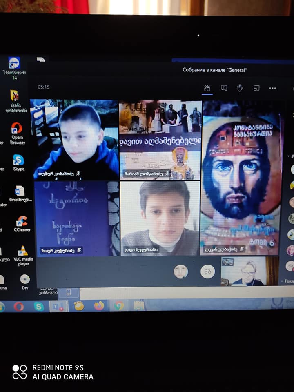Viewport: 294px width, 392px height.
Task: Click muted mic icon on დავით აღმაშენებელი tile
Action: click(x=167, y=173)
